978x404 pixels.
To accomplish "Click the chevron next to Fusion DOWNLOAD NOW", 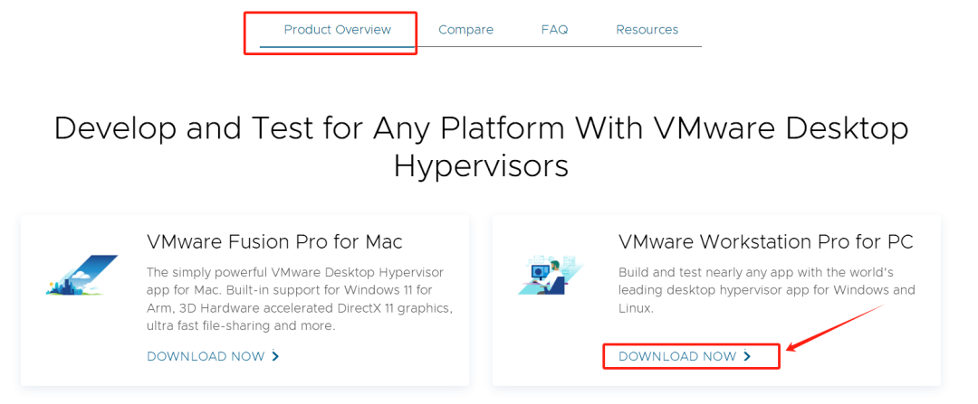I will (x=275, y=356).
